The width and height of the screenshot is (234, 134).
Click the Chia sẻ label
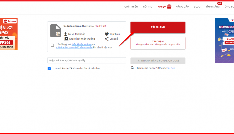[x=114, y=39]
